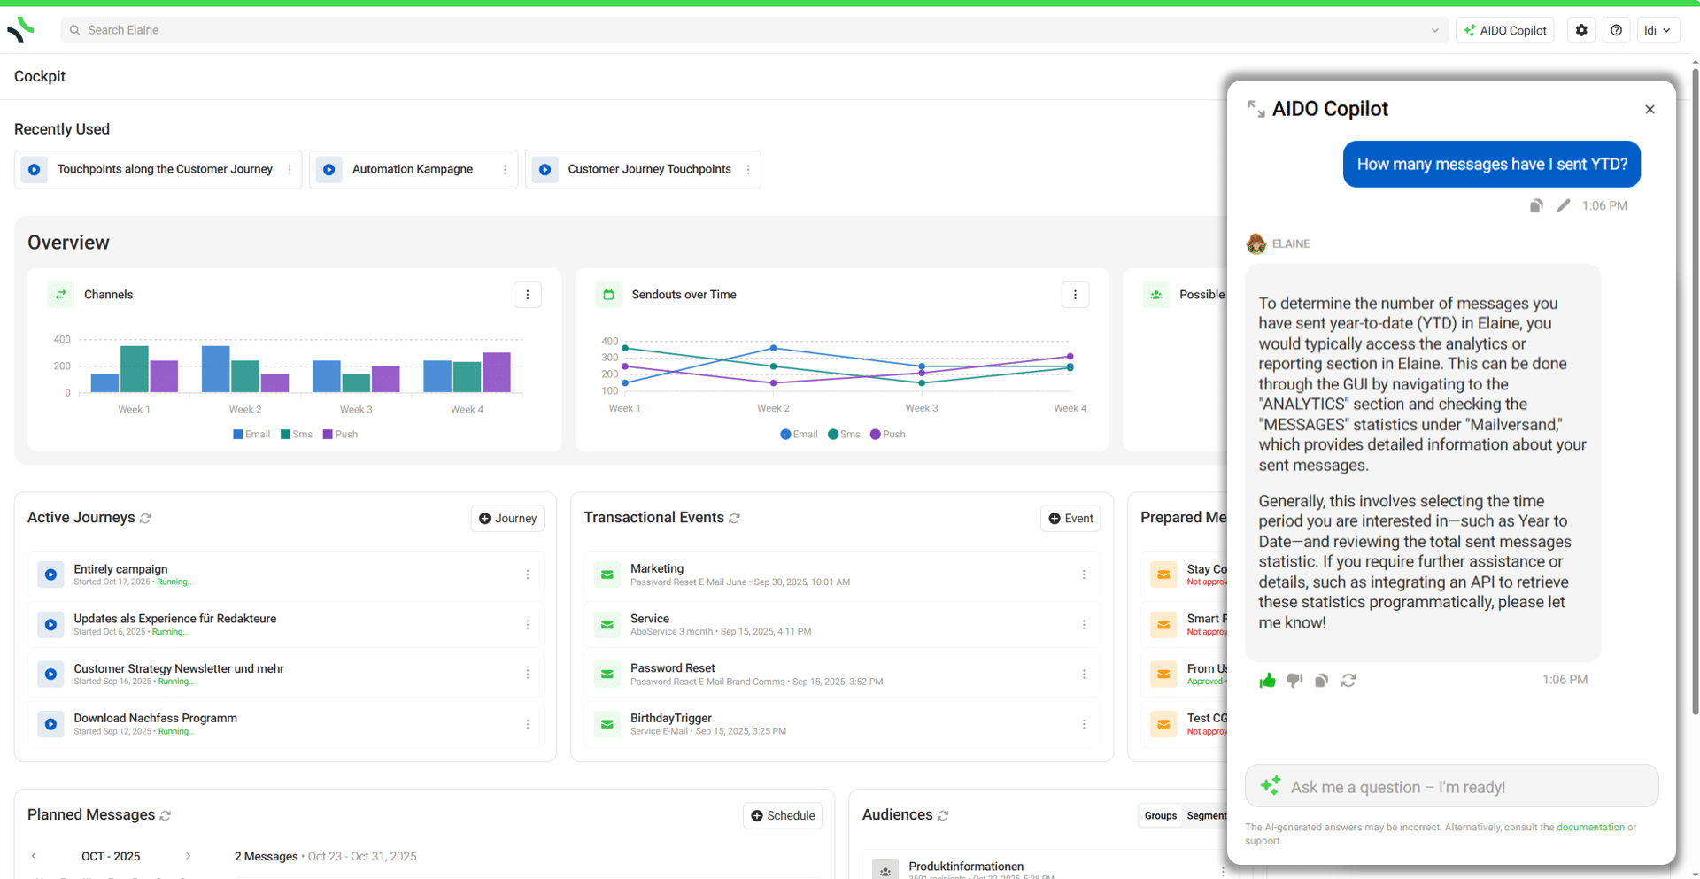Open the documentation link
This screenshot has height=879, width=1700.
[1590, 828]
